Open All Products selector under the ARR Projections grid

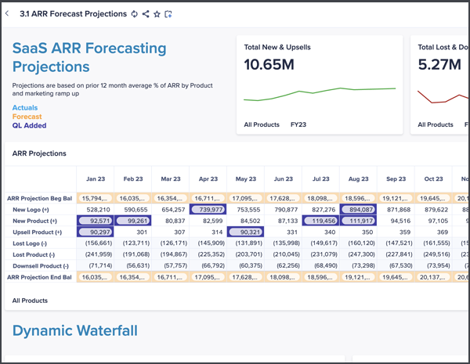click(x=30, y=301)
